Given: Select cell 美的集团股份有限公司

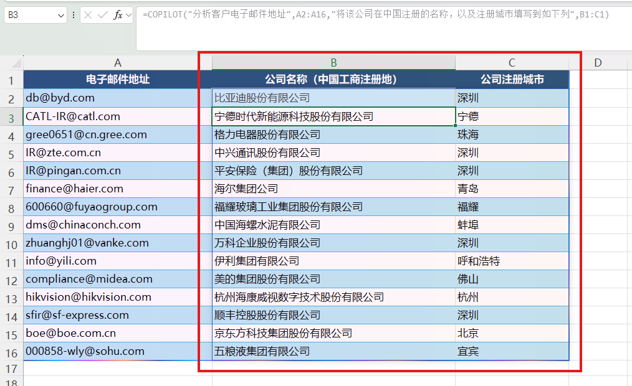Looking at the screenshot, I should point(333,279).
